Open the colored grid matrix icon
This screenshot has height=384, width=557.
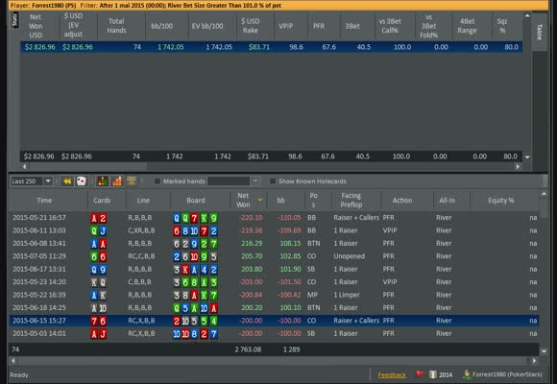[x=103, y=181]
